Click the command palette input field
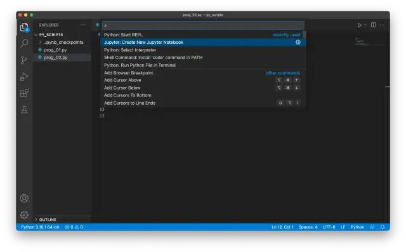 [203, 25]
